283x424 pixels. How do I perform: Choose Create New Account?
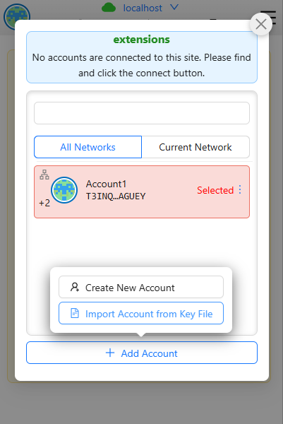141,287
